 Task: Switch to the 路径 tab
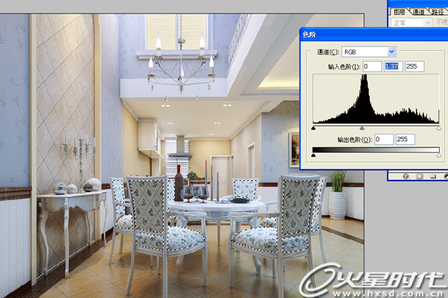click(438, 12)
